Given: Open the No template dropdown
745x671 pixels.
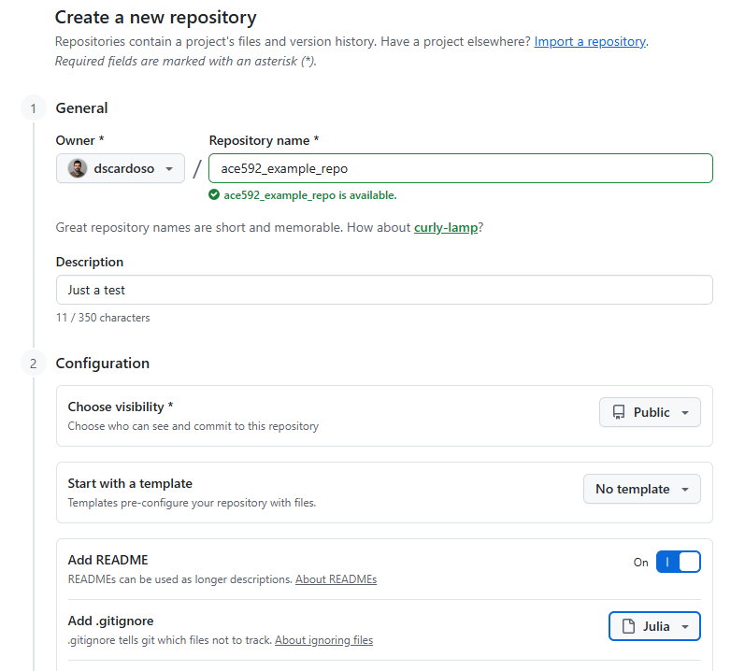Looking at the screenshot, I should [641, 489].
